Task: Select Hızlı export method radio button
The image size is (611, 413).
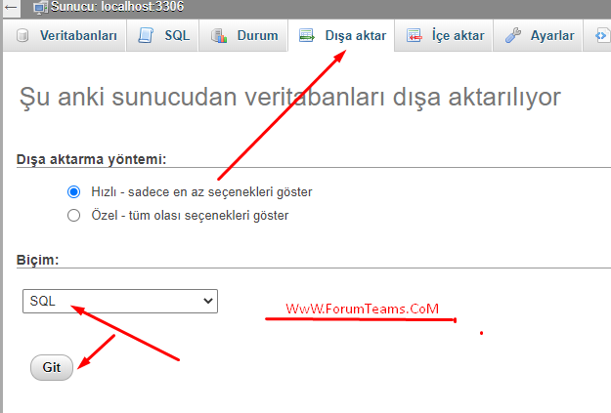Action: [x=73, y=192]
